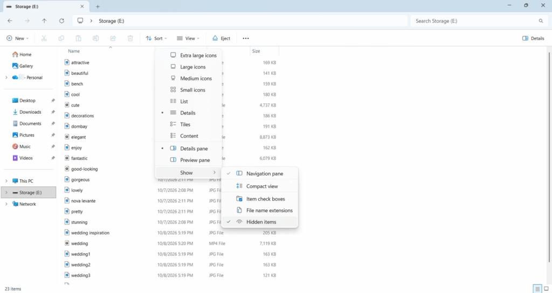Select the file named attractive

coord(80,62)
